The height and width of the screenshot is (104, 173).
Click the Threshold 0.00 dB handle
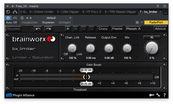[x=87, y=84]
